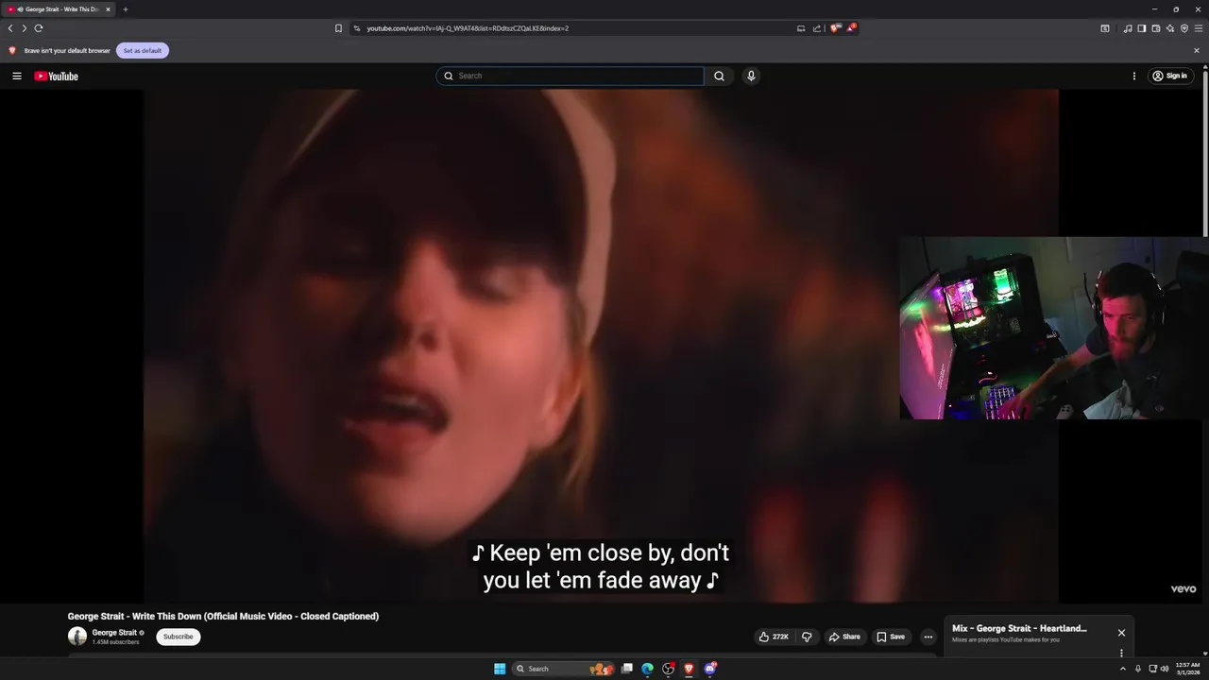Close the George Strait browser tab
Image resolution: width=1209 pixels, height=680 pixels.
(x=108, y=9)
